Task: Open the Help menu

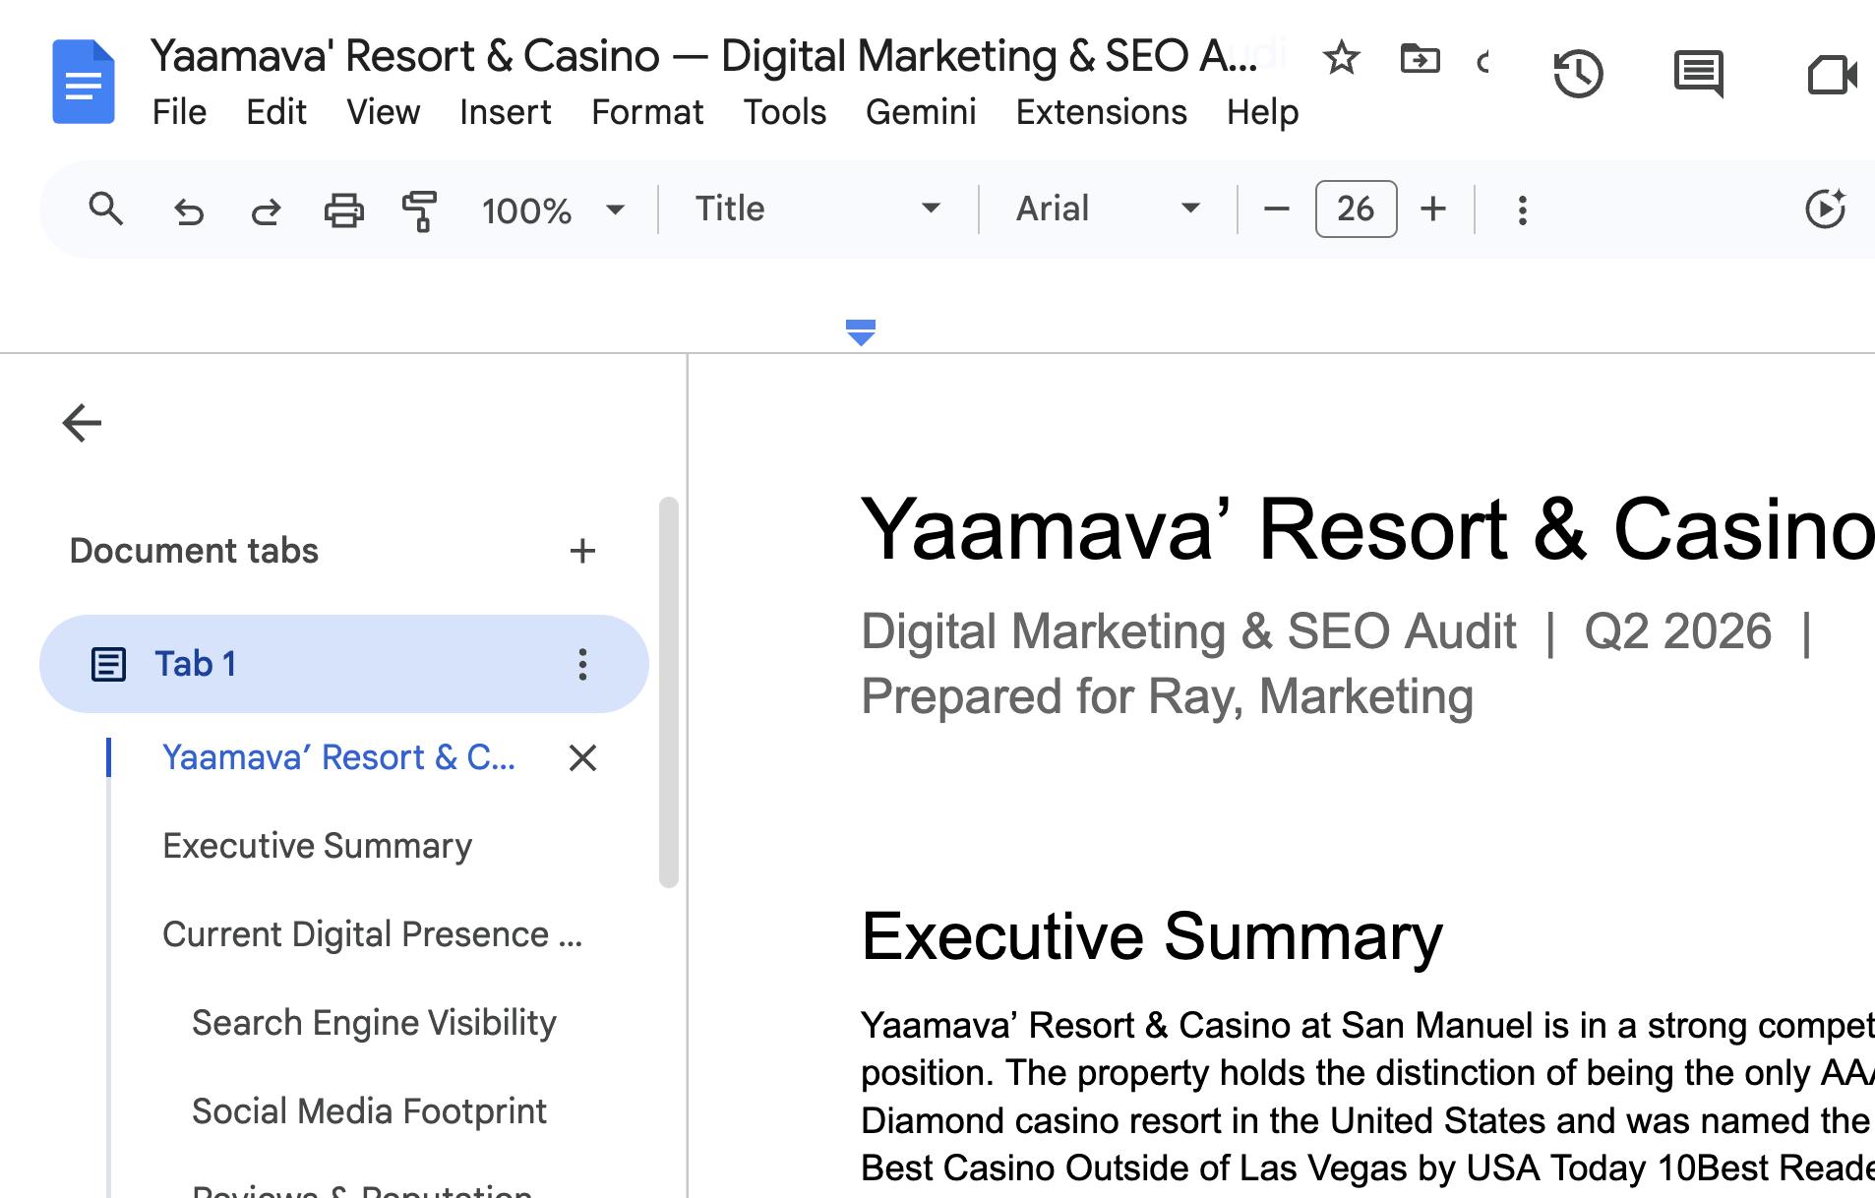Action: point(1262,112)
